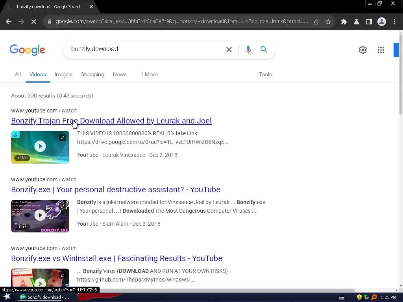Open the Tools filter options
The height and width of the screenshot is (302, 403).
pyautogui.click(x=265, y=74)
